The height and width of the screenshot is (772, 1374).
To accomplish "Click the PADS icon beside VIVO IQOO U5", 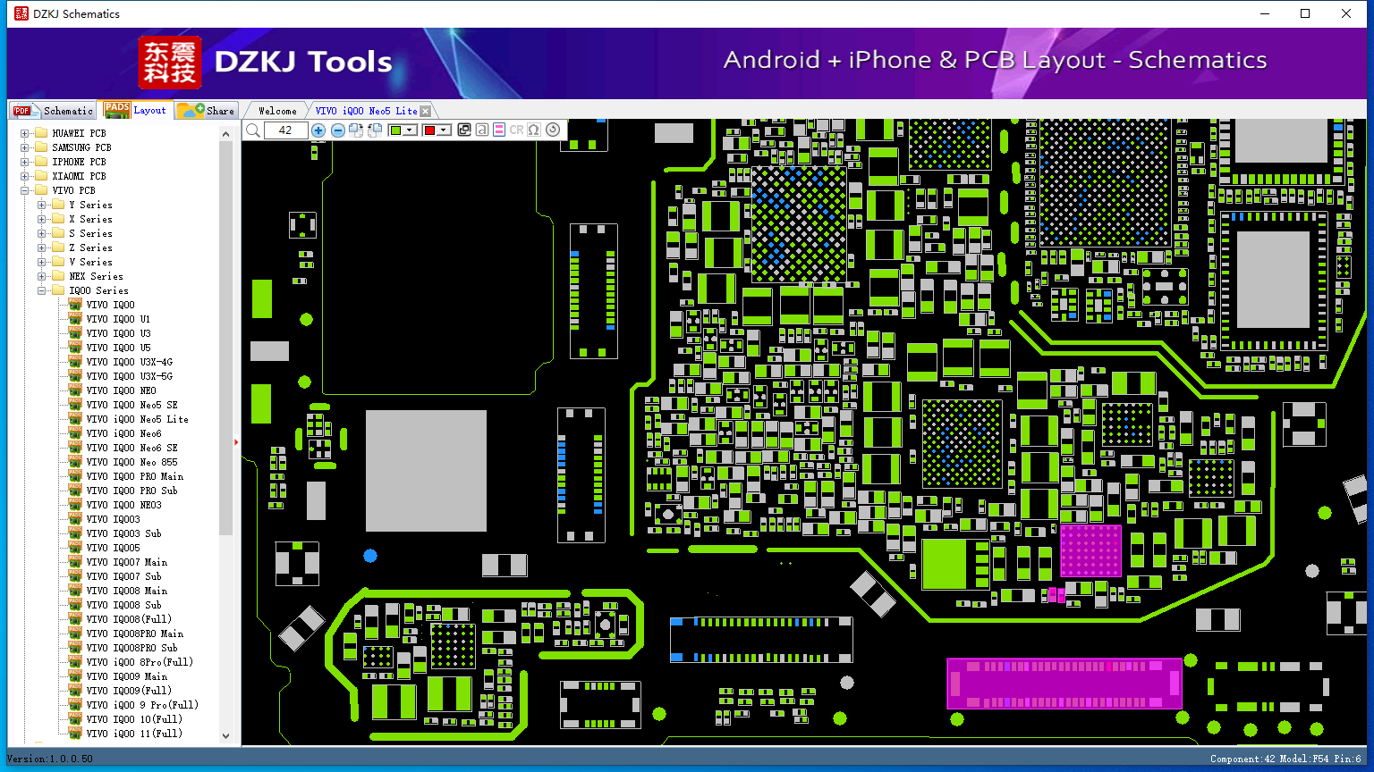I will (x=75, y=348).
